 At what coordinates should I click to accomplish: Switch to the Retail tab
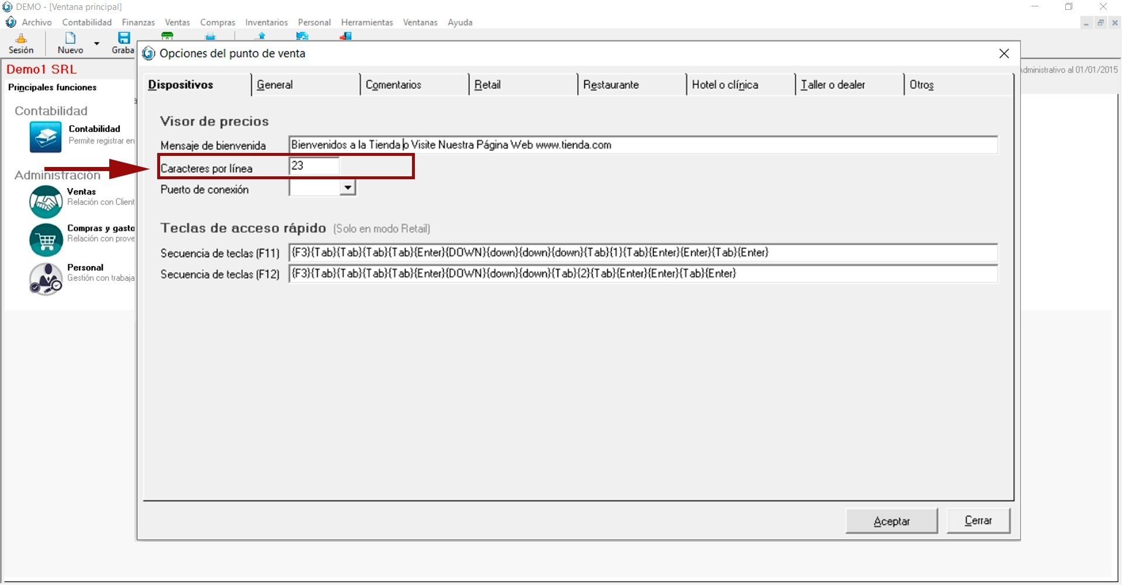[487, 85]
